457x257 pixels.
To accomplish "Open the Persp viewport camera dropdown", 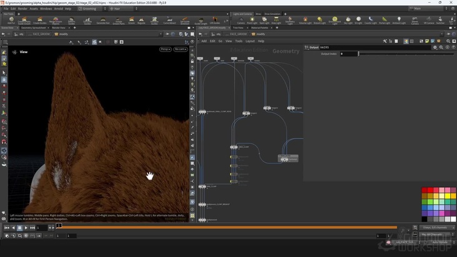I will tap(165, 49).
